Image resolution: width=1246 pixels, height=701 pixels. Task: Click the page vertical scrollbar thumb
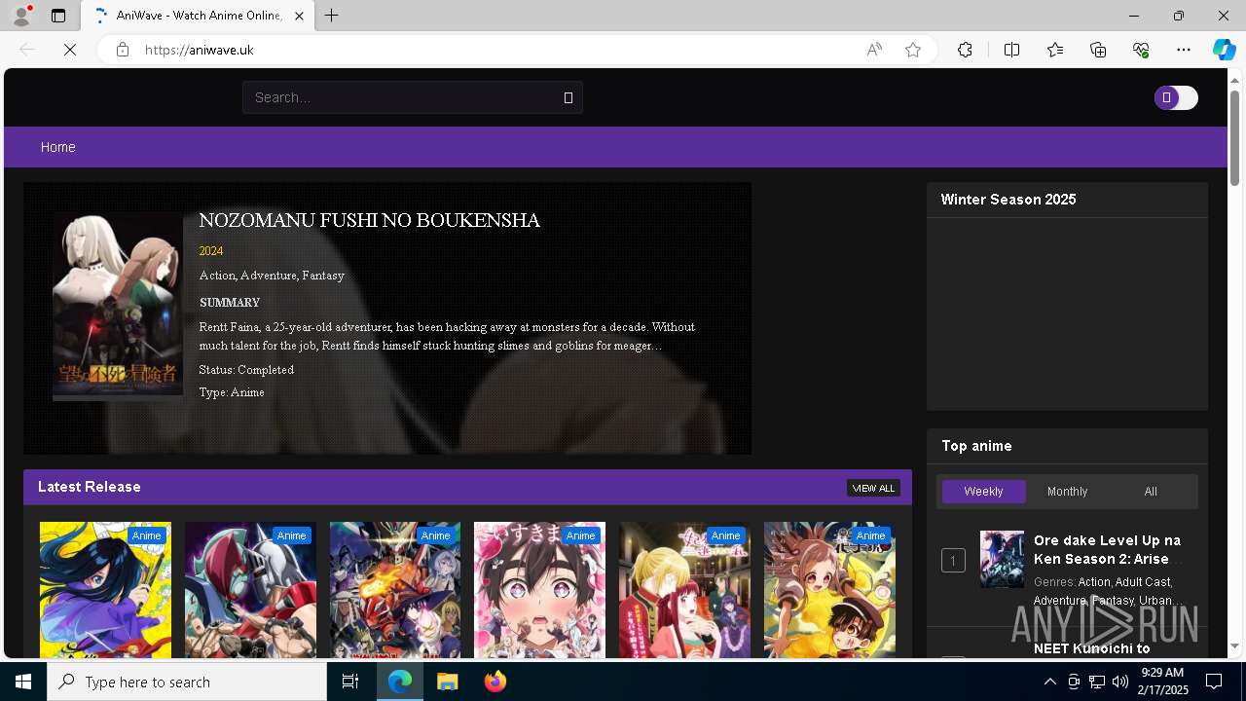pos(1235,136)
